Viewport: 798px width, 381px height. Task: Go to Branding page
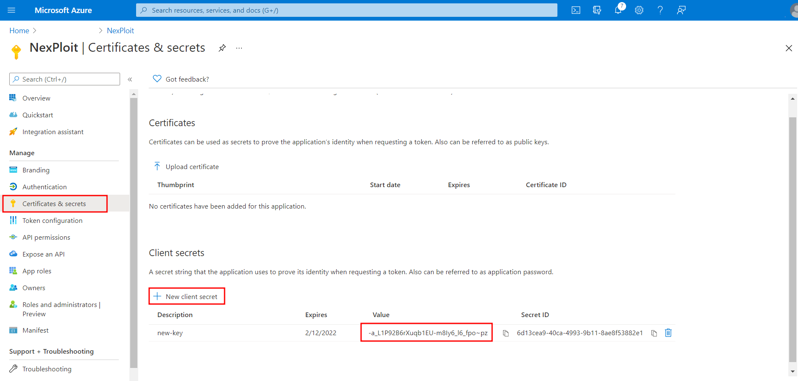point(36,170)
